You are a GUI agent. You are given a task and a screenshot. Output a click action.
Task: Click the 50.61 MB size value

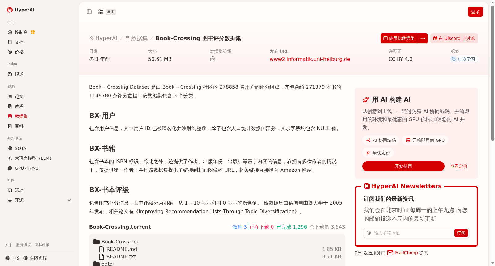point(160,59)
